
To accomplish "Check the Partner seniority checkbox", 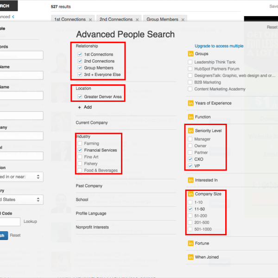I will (190, 152).
